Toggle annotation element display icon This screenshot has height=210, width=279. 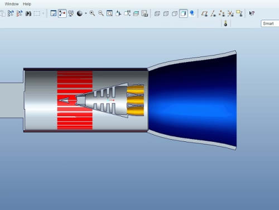pyautogui.click(x=239, y=13)
